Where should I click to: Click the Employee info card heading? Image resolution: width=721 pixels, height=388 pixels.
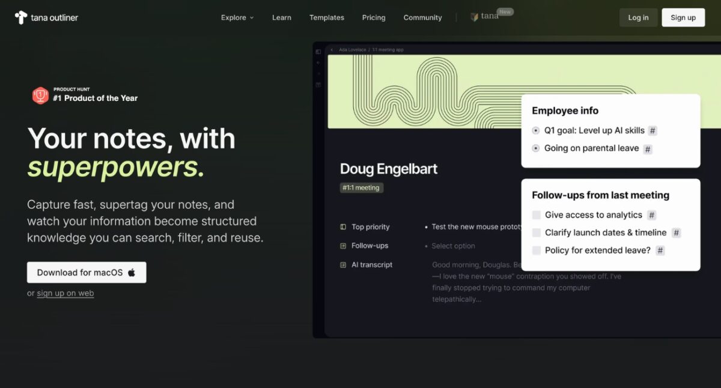coord(565,111)
